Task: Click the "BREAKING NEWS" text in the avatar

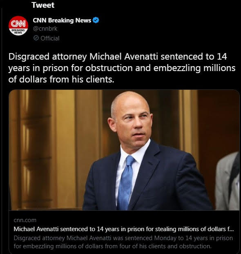Action: point(18,31)
